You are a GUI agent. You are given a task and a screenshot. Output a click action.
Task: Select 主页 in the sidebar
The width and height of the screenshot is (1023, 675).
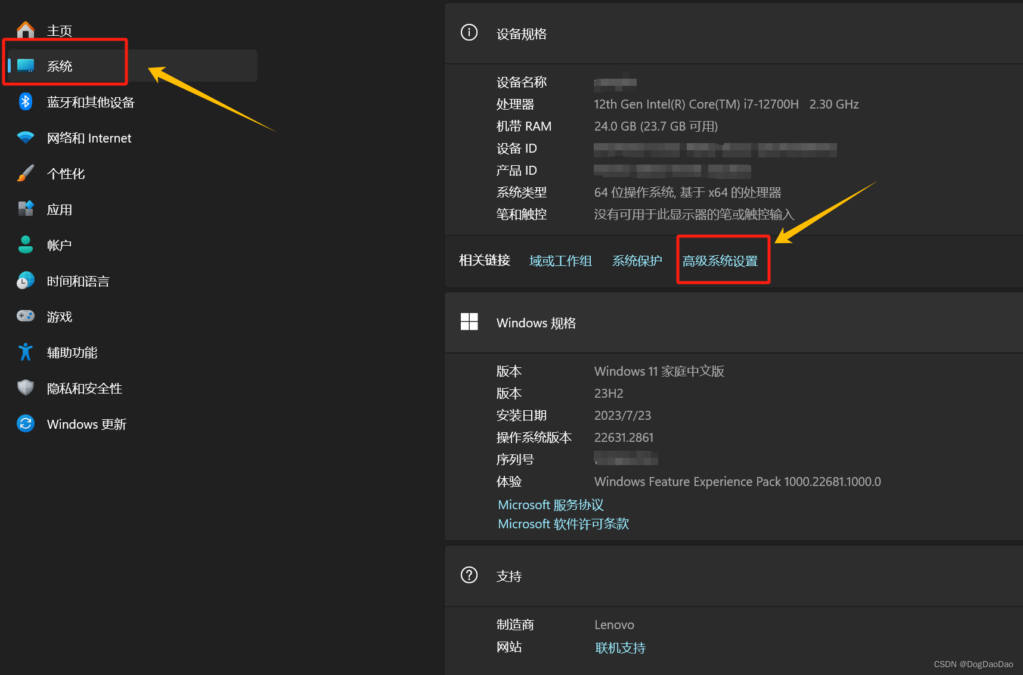point(60,29)
